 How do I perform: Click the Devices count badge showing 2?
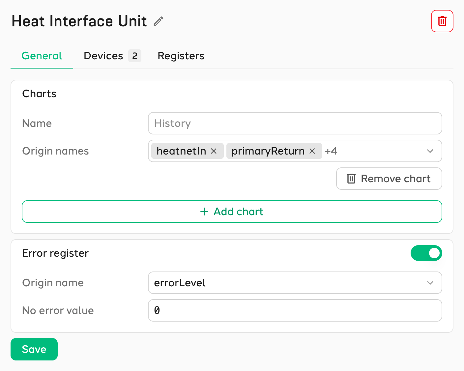(x=135, y=56)
